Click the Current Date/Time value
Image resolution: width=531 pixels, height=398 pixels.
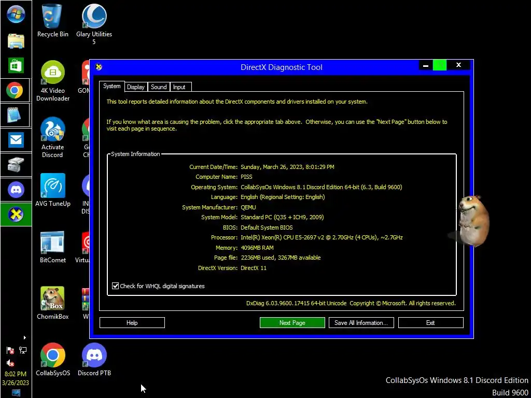click(287, 167)
